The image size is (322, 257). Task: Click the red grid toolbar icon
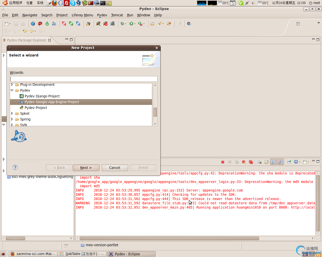64,24
